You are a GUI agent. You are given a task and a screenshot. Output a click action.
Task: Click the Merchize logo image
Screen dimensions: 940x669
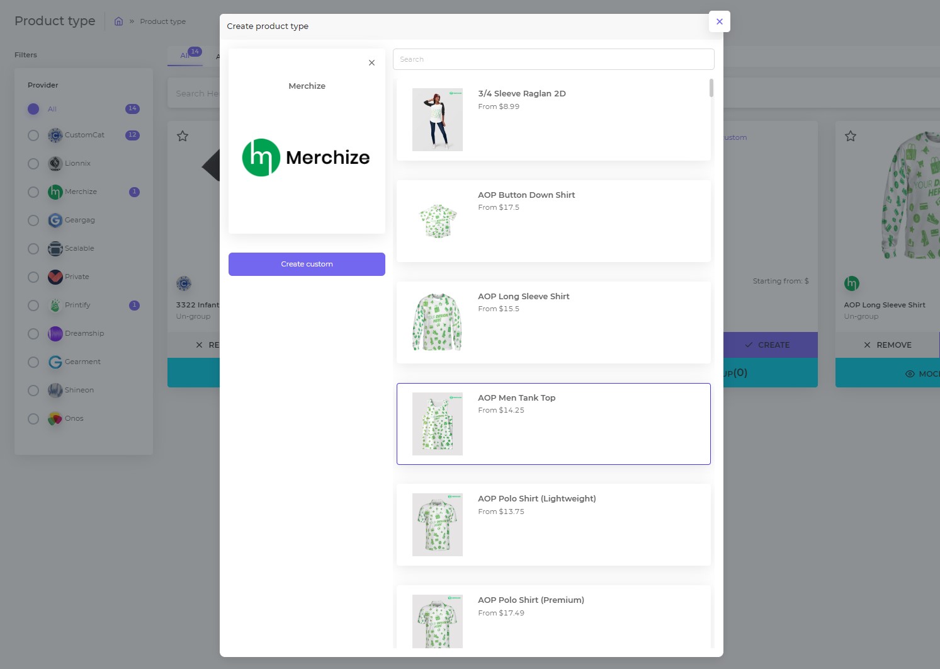[306, 157]
